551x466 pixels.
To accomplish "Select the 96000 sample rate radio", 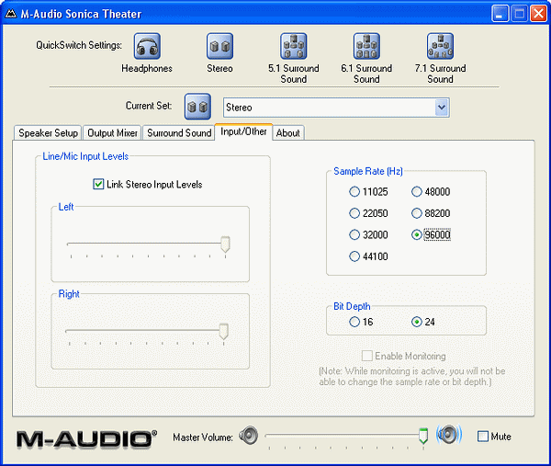I will point(416,234).
